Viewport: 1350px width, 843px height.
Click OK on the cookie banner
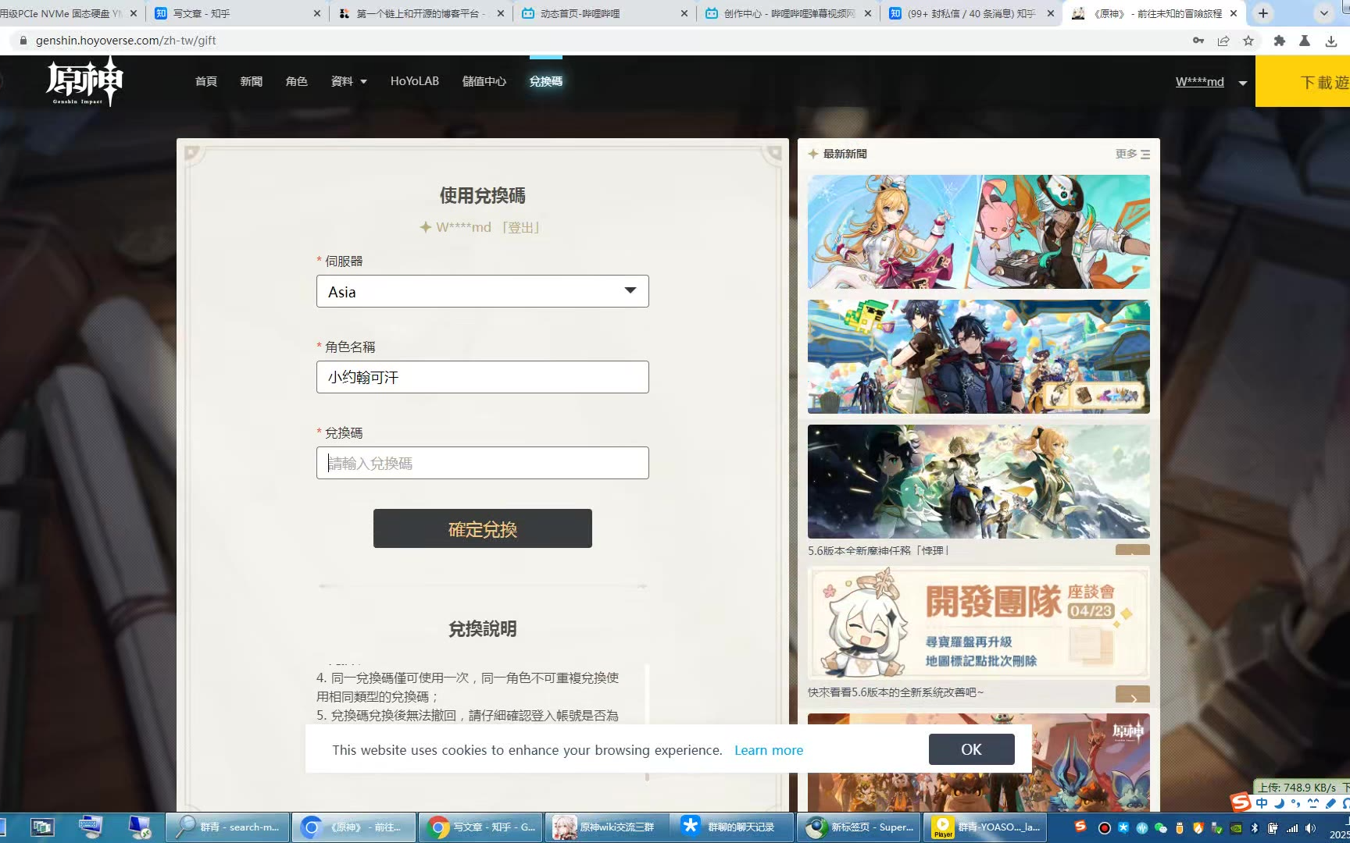[x=971, y=749]
